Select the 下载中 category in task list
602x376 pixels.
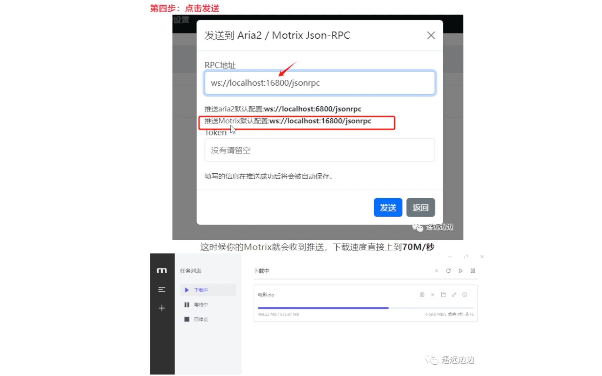coord(208,290)
